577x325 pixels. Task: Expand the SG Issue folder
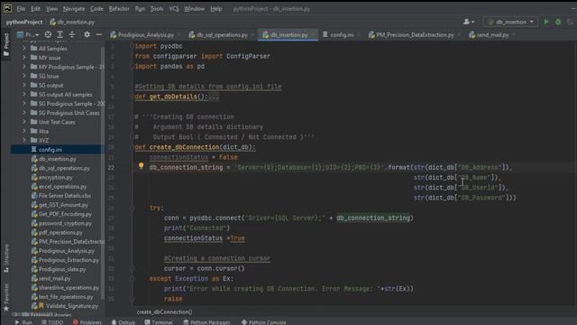pos(24,76)
